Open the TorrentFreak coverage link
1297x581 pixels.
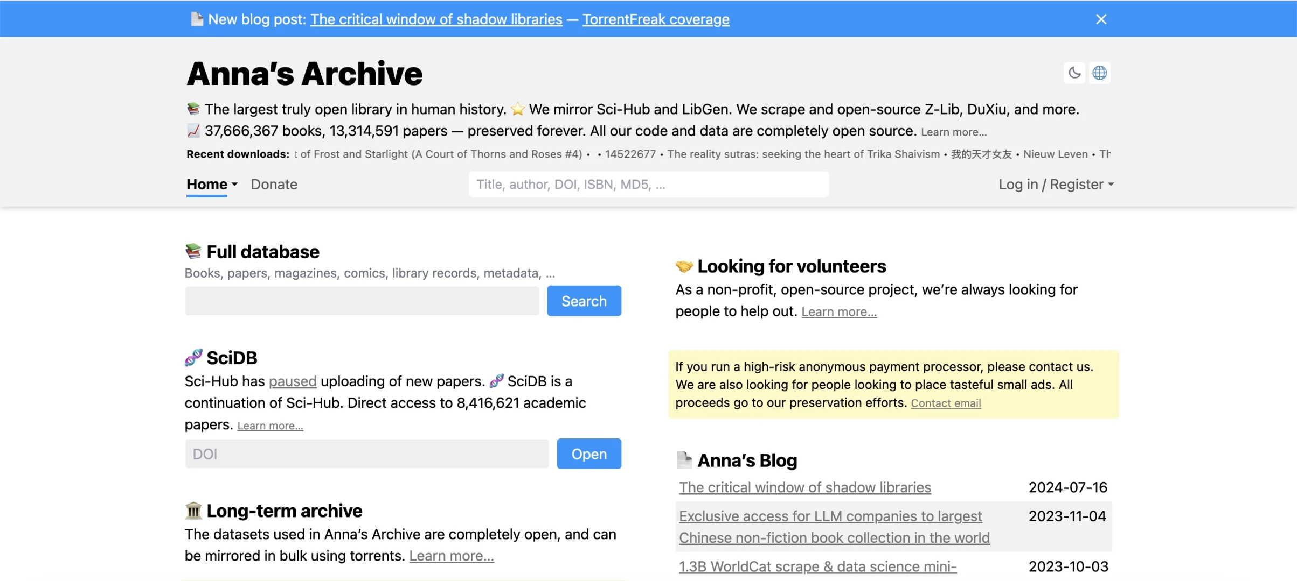(656, 19)
